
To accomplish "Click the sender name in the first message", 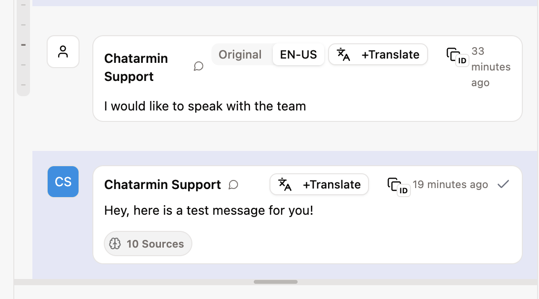I will [x=136, y=67].
